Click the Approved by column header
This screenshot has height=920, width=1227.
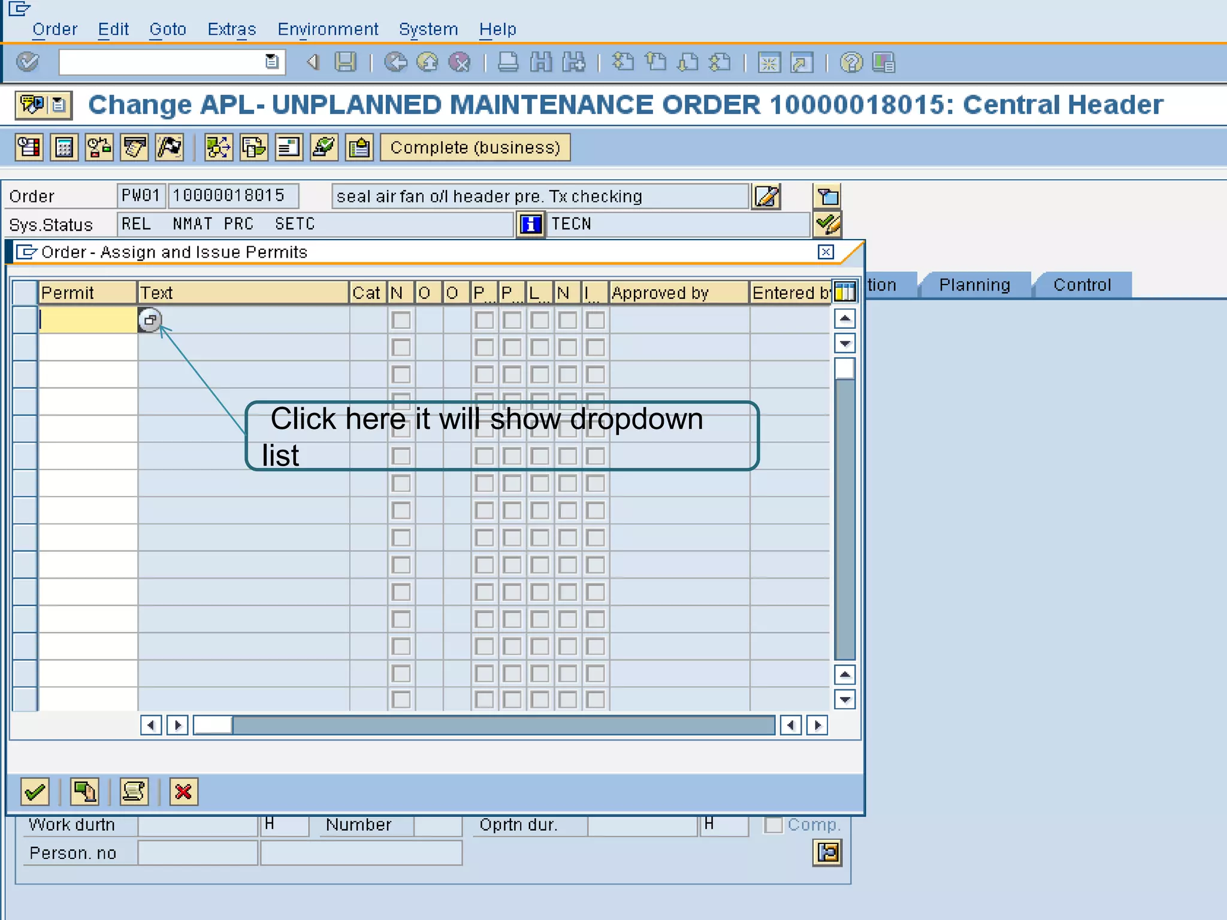679,292
